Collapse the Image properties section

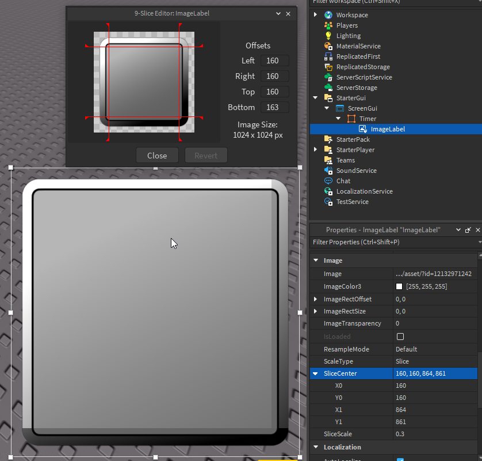pyautogui.click(x=316, y=260)
